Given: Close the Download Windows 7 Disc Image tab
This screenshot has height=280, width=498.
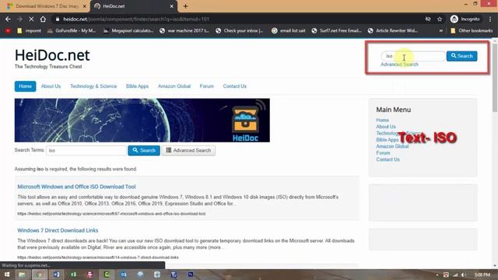Looking at the screenshot, I should pyautogui.click(x=85, y=6).
